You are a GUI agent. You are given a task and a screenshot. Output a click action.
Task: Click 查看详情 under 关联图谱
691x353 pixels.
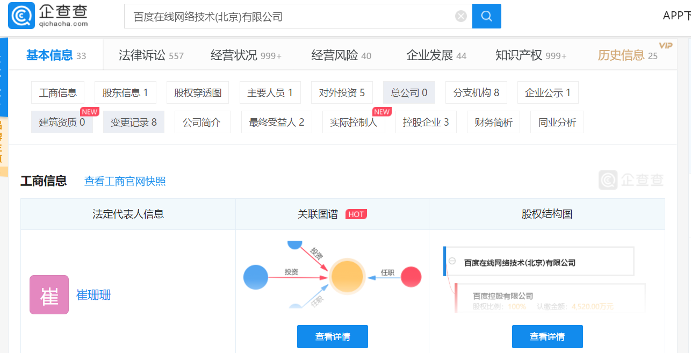(333, 336)
